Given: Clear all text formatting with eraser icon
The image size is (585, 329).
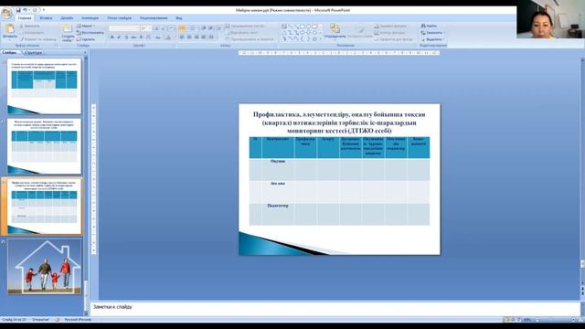Looking at the screenshot, I should tap(171, 28).
